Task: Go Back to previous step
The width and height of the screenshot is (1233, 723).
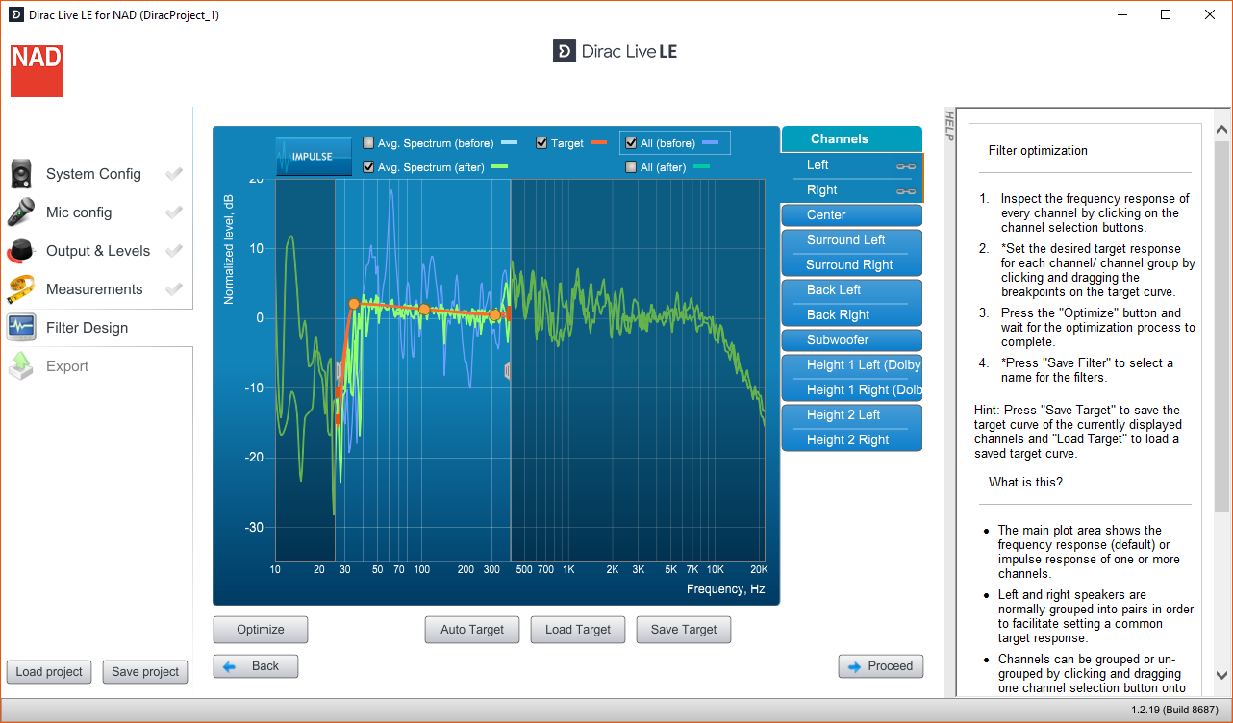Action: pyautogui.click(x=256, y=666)
